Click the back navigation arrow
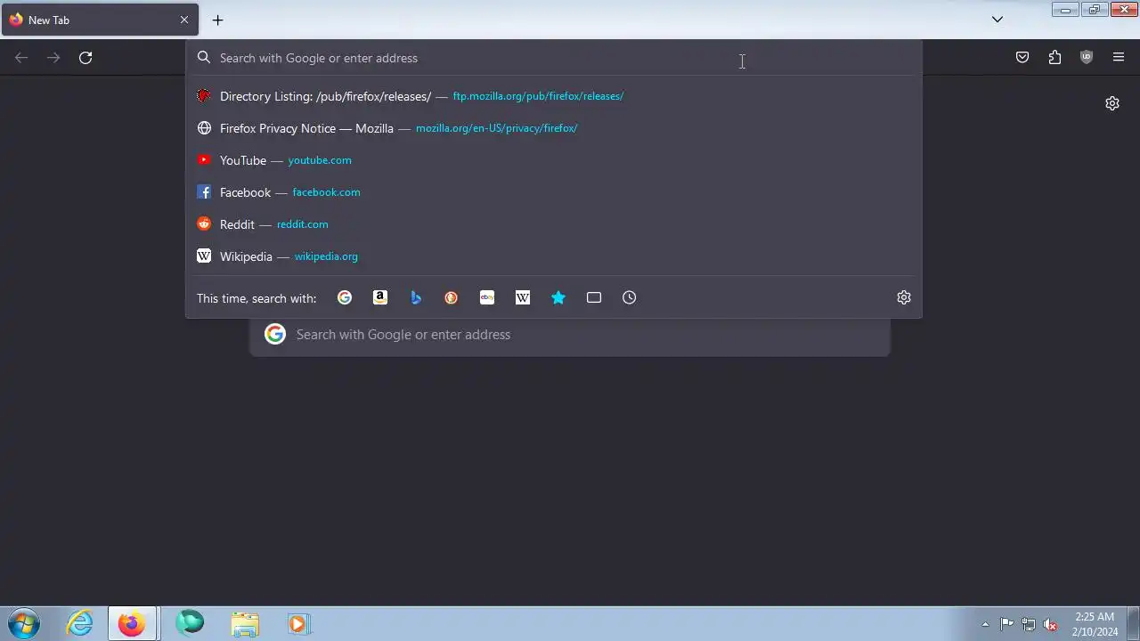This screenshot has height=641, width=1140. (21, 58)
